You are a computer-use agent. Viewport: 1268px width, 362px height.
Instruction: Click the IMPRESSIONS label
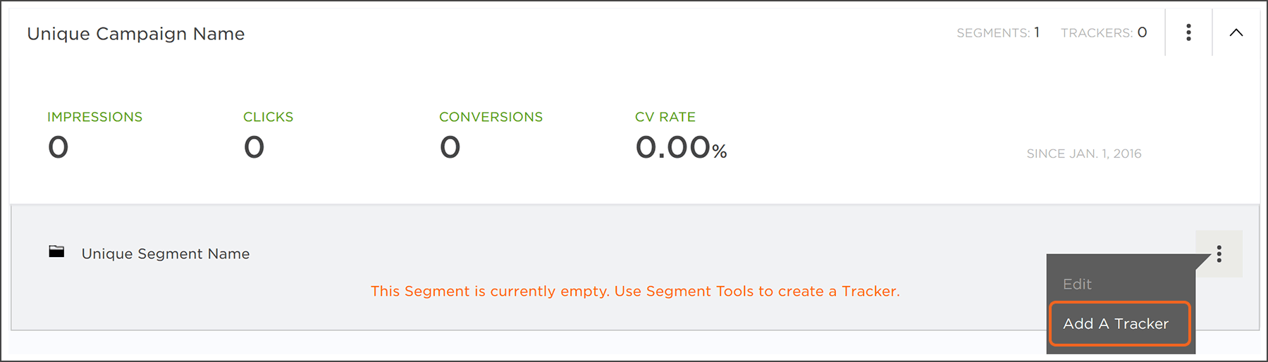pyautogui.click(x=94, y=117)
